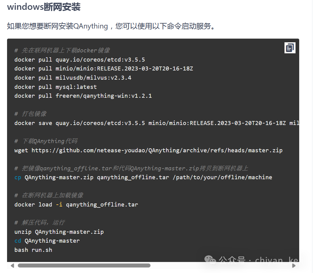Click the paragraph beginning '如果您想要断网安装QAnything'
This screenshot has height=273, width=313.
tap(111, 26)
